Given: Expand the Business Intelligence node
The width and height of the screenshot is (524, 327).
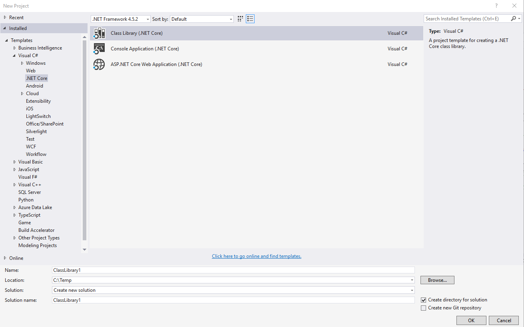Looking at the screenshot, I should tap(14, 48).
